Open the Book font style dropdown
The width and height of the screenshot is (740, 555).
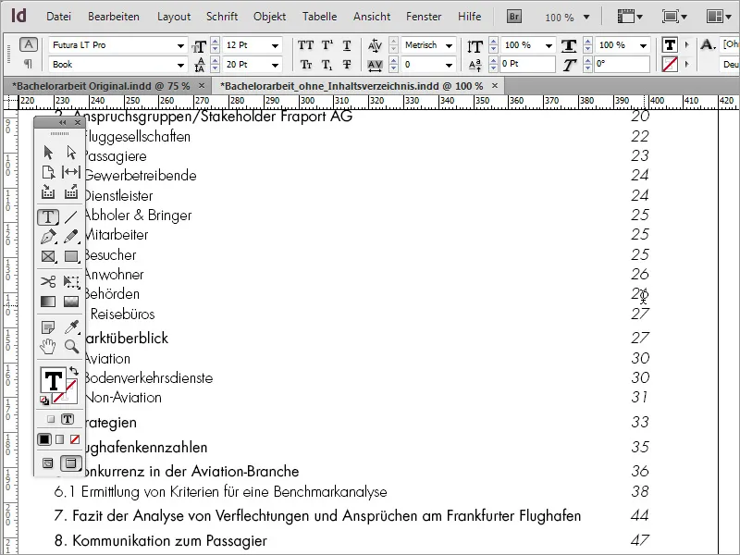[180, 65]
